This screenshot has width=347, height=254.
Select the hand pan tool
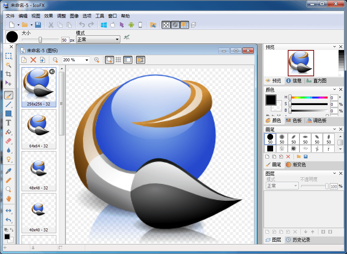[8, 198]
